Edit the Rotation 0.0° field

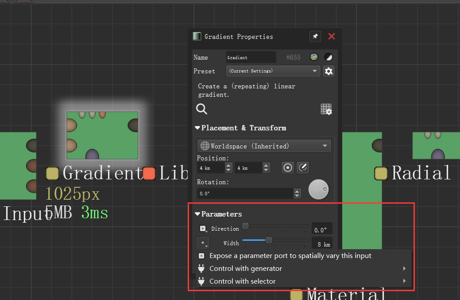click(x=245, y=194)
